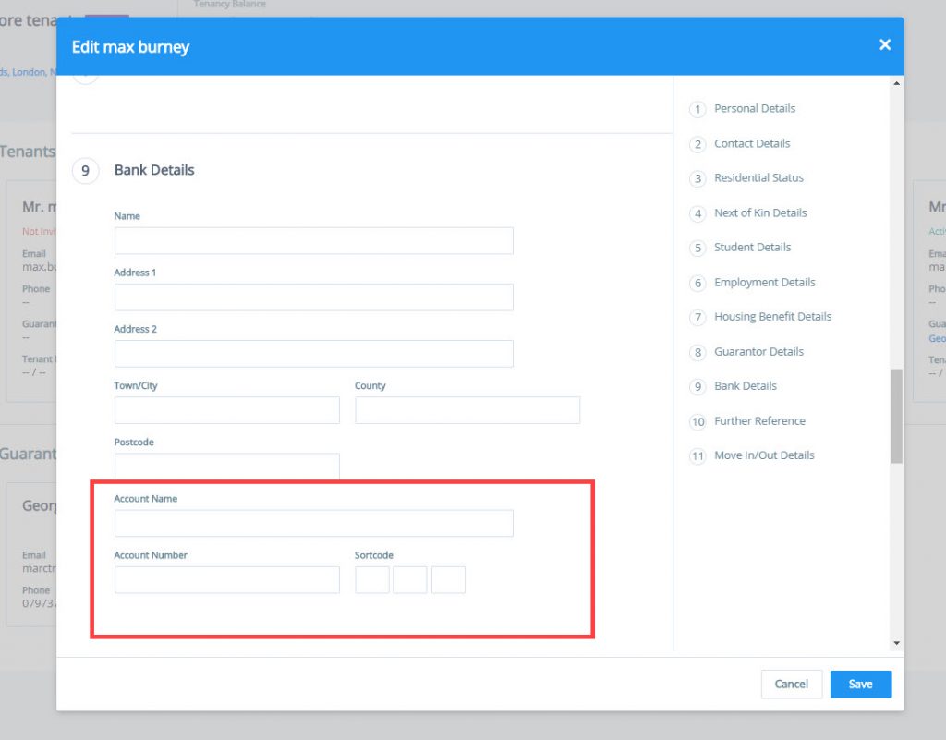Click the number 11 step circle
946x740 pixels.
pyautogui.click(x=697, y=456)
